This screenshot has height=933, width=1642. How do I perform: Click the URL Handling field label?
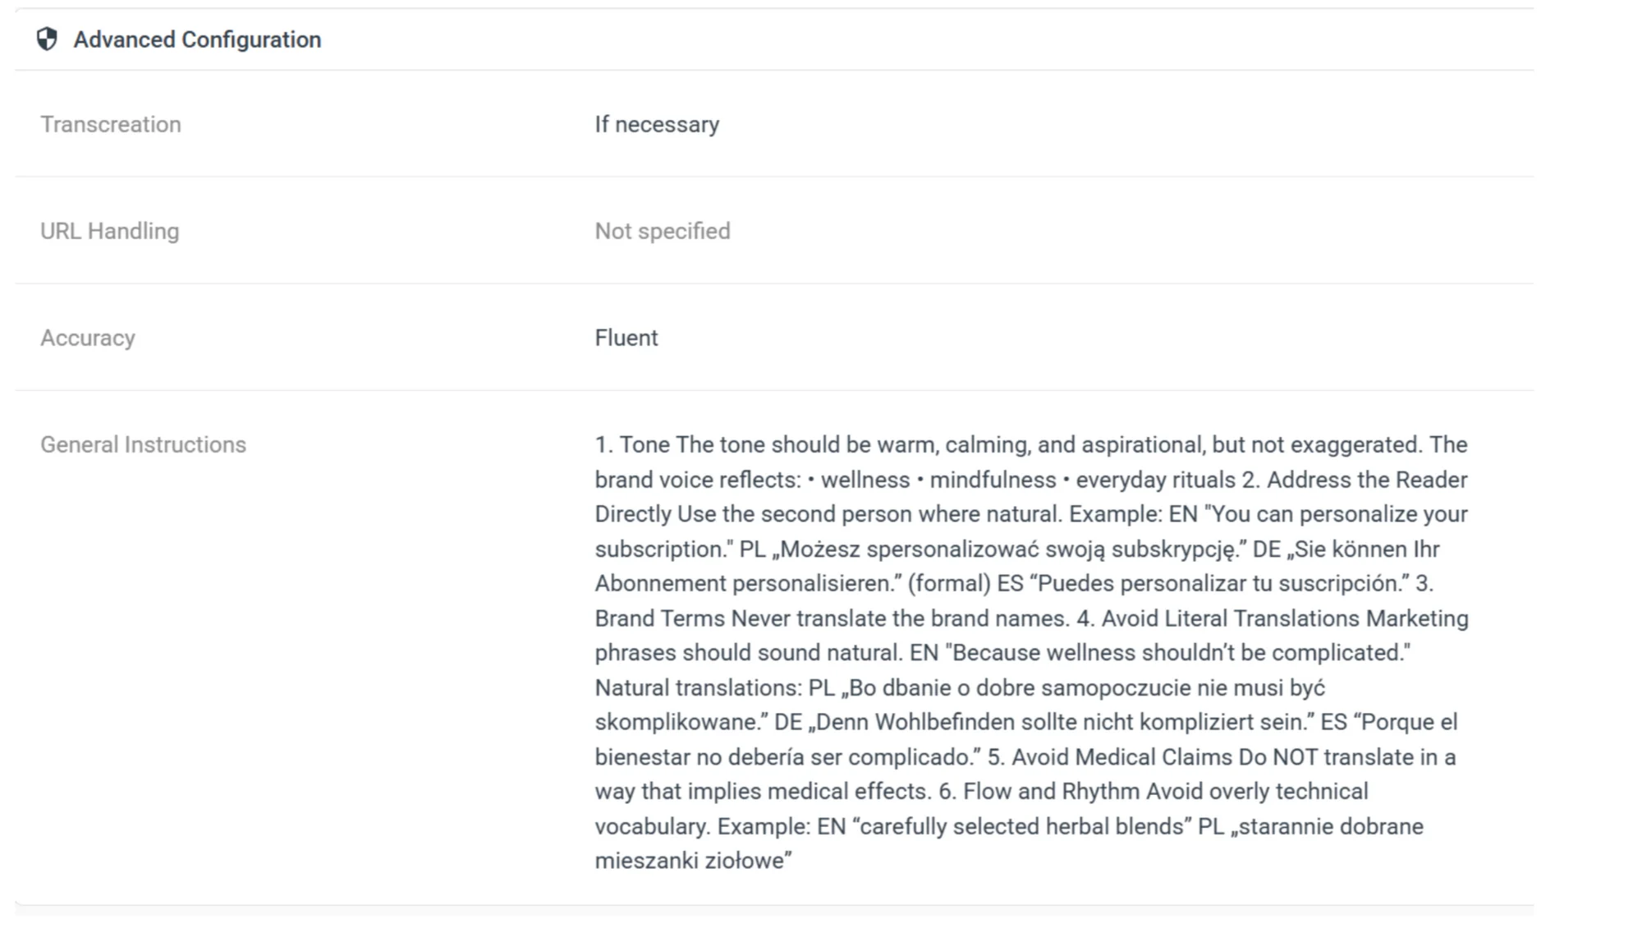coord(110,231)
